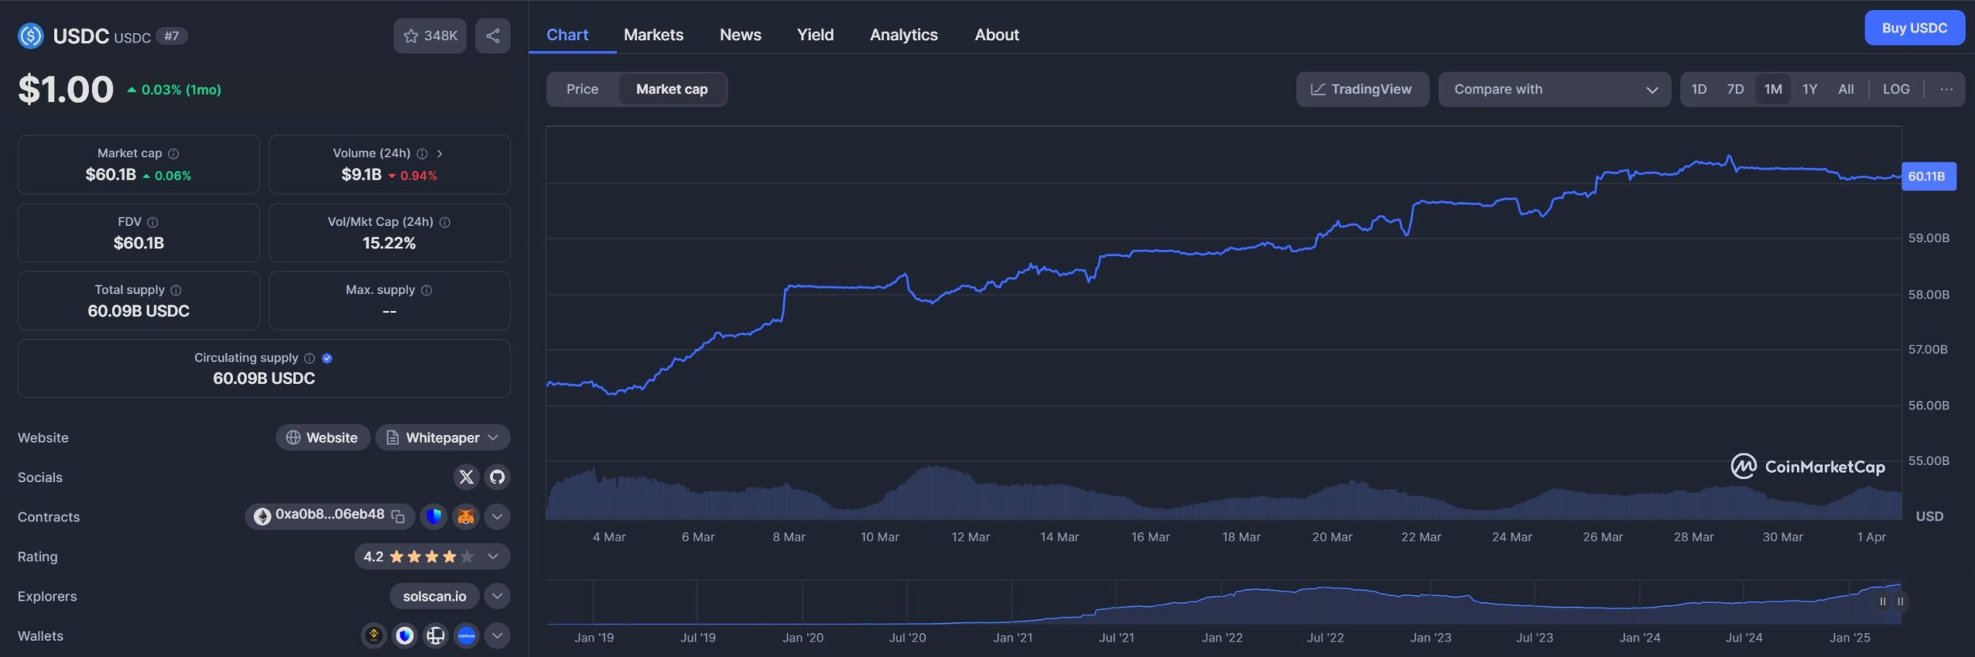Click the 0.03% (1mo) change text
Viewport: 1975px width, 657px height.
[181, 89]
